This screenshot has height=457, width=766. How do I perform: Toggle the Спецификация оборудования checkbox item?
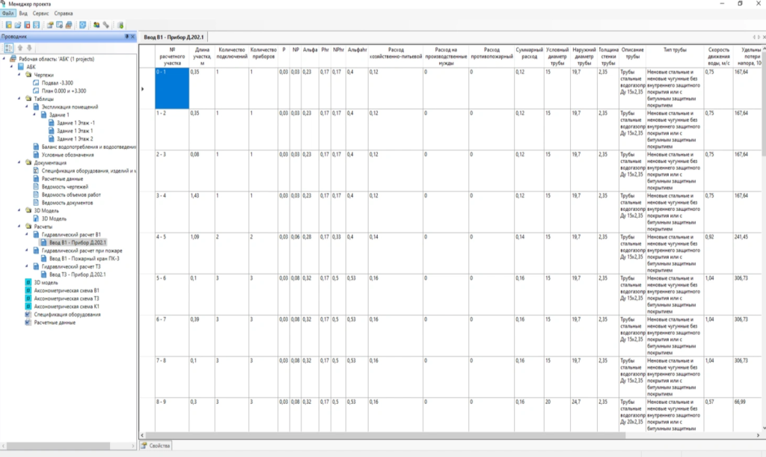point(28,314)
